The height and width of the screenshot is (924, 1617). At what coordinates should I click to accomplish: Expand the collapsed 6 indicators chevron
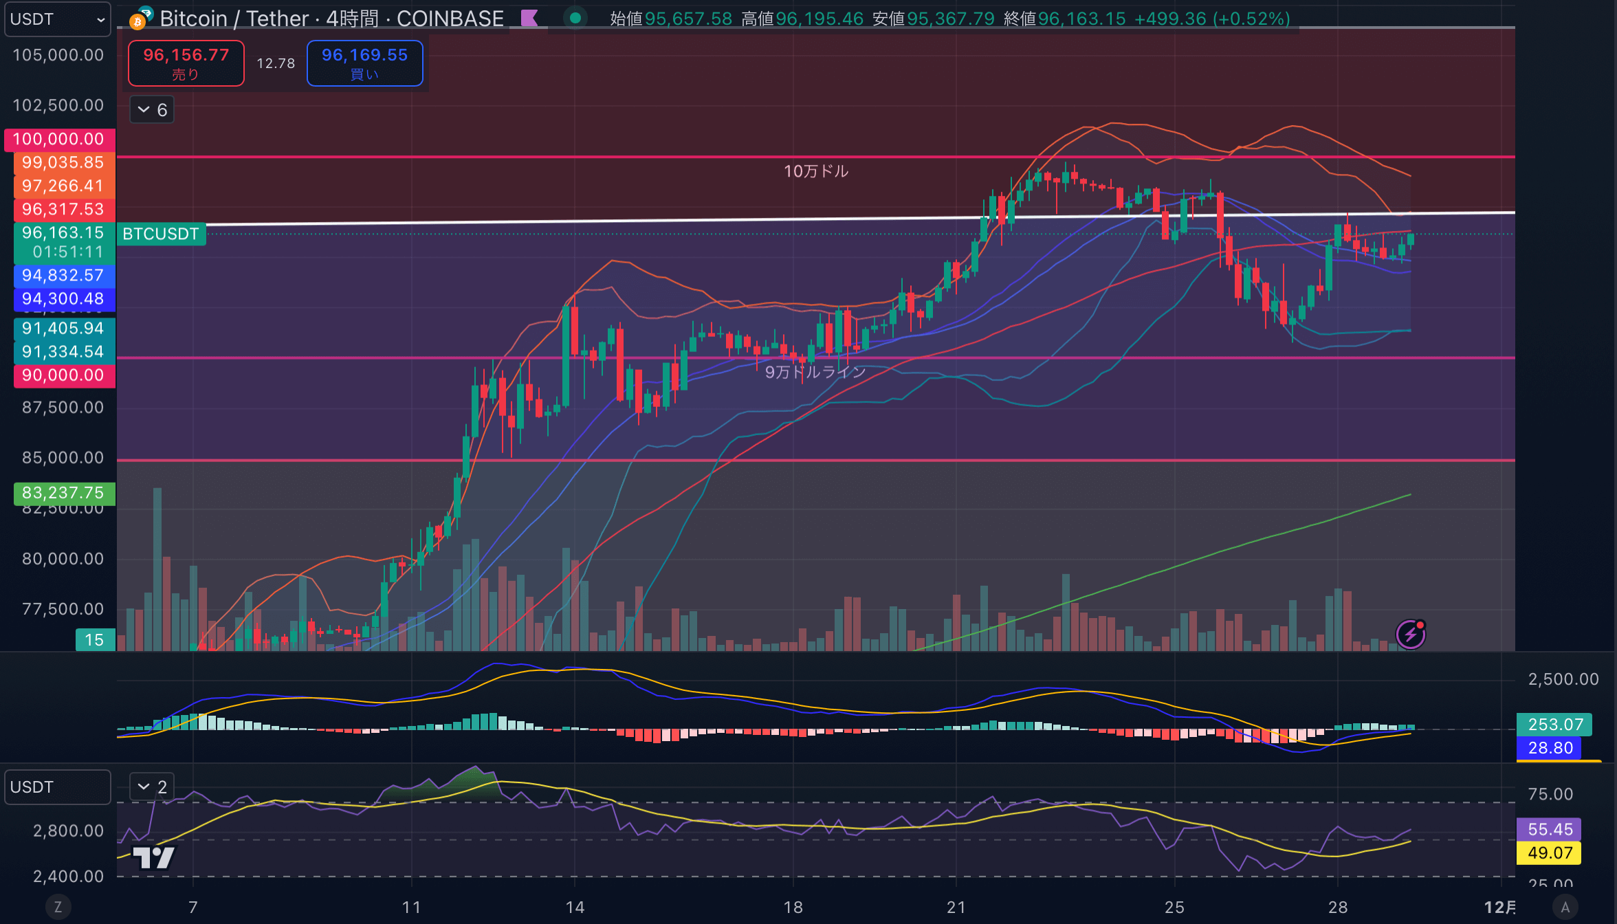pos(152,110)
